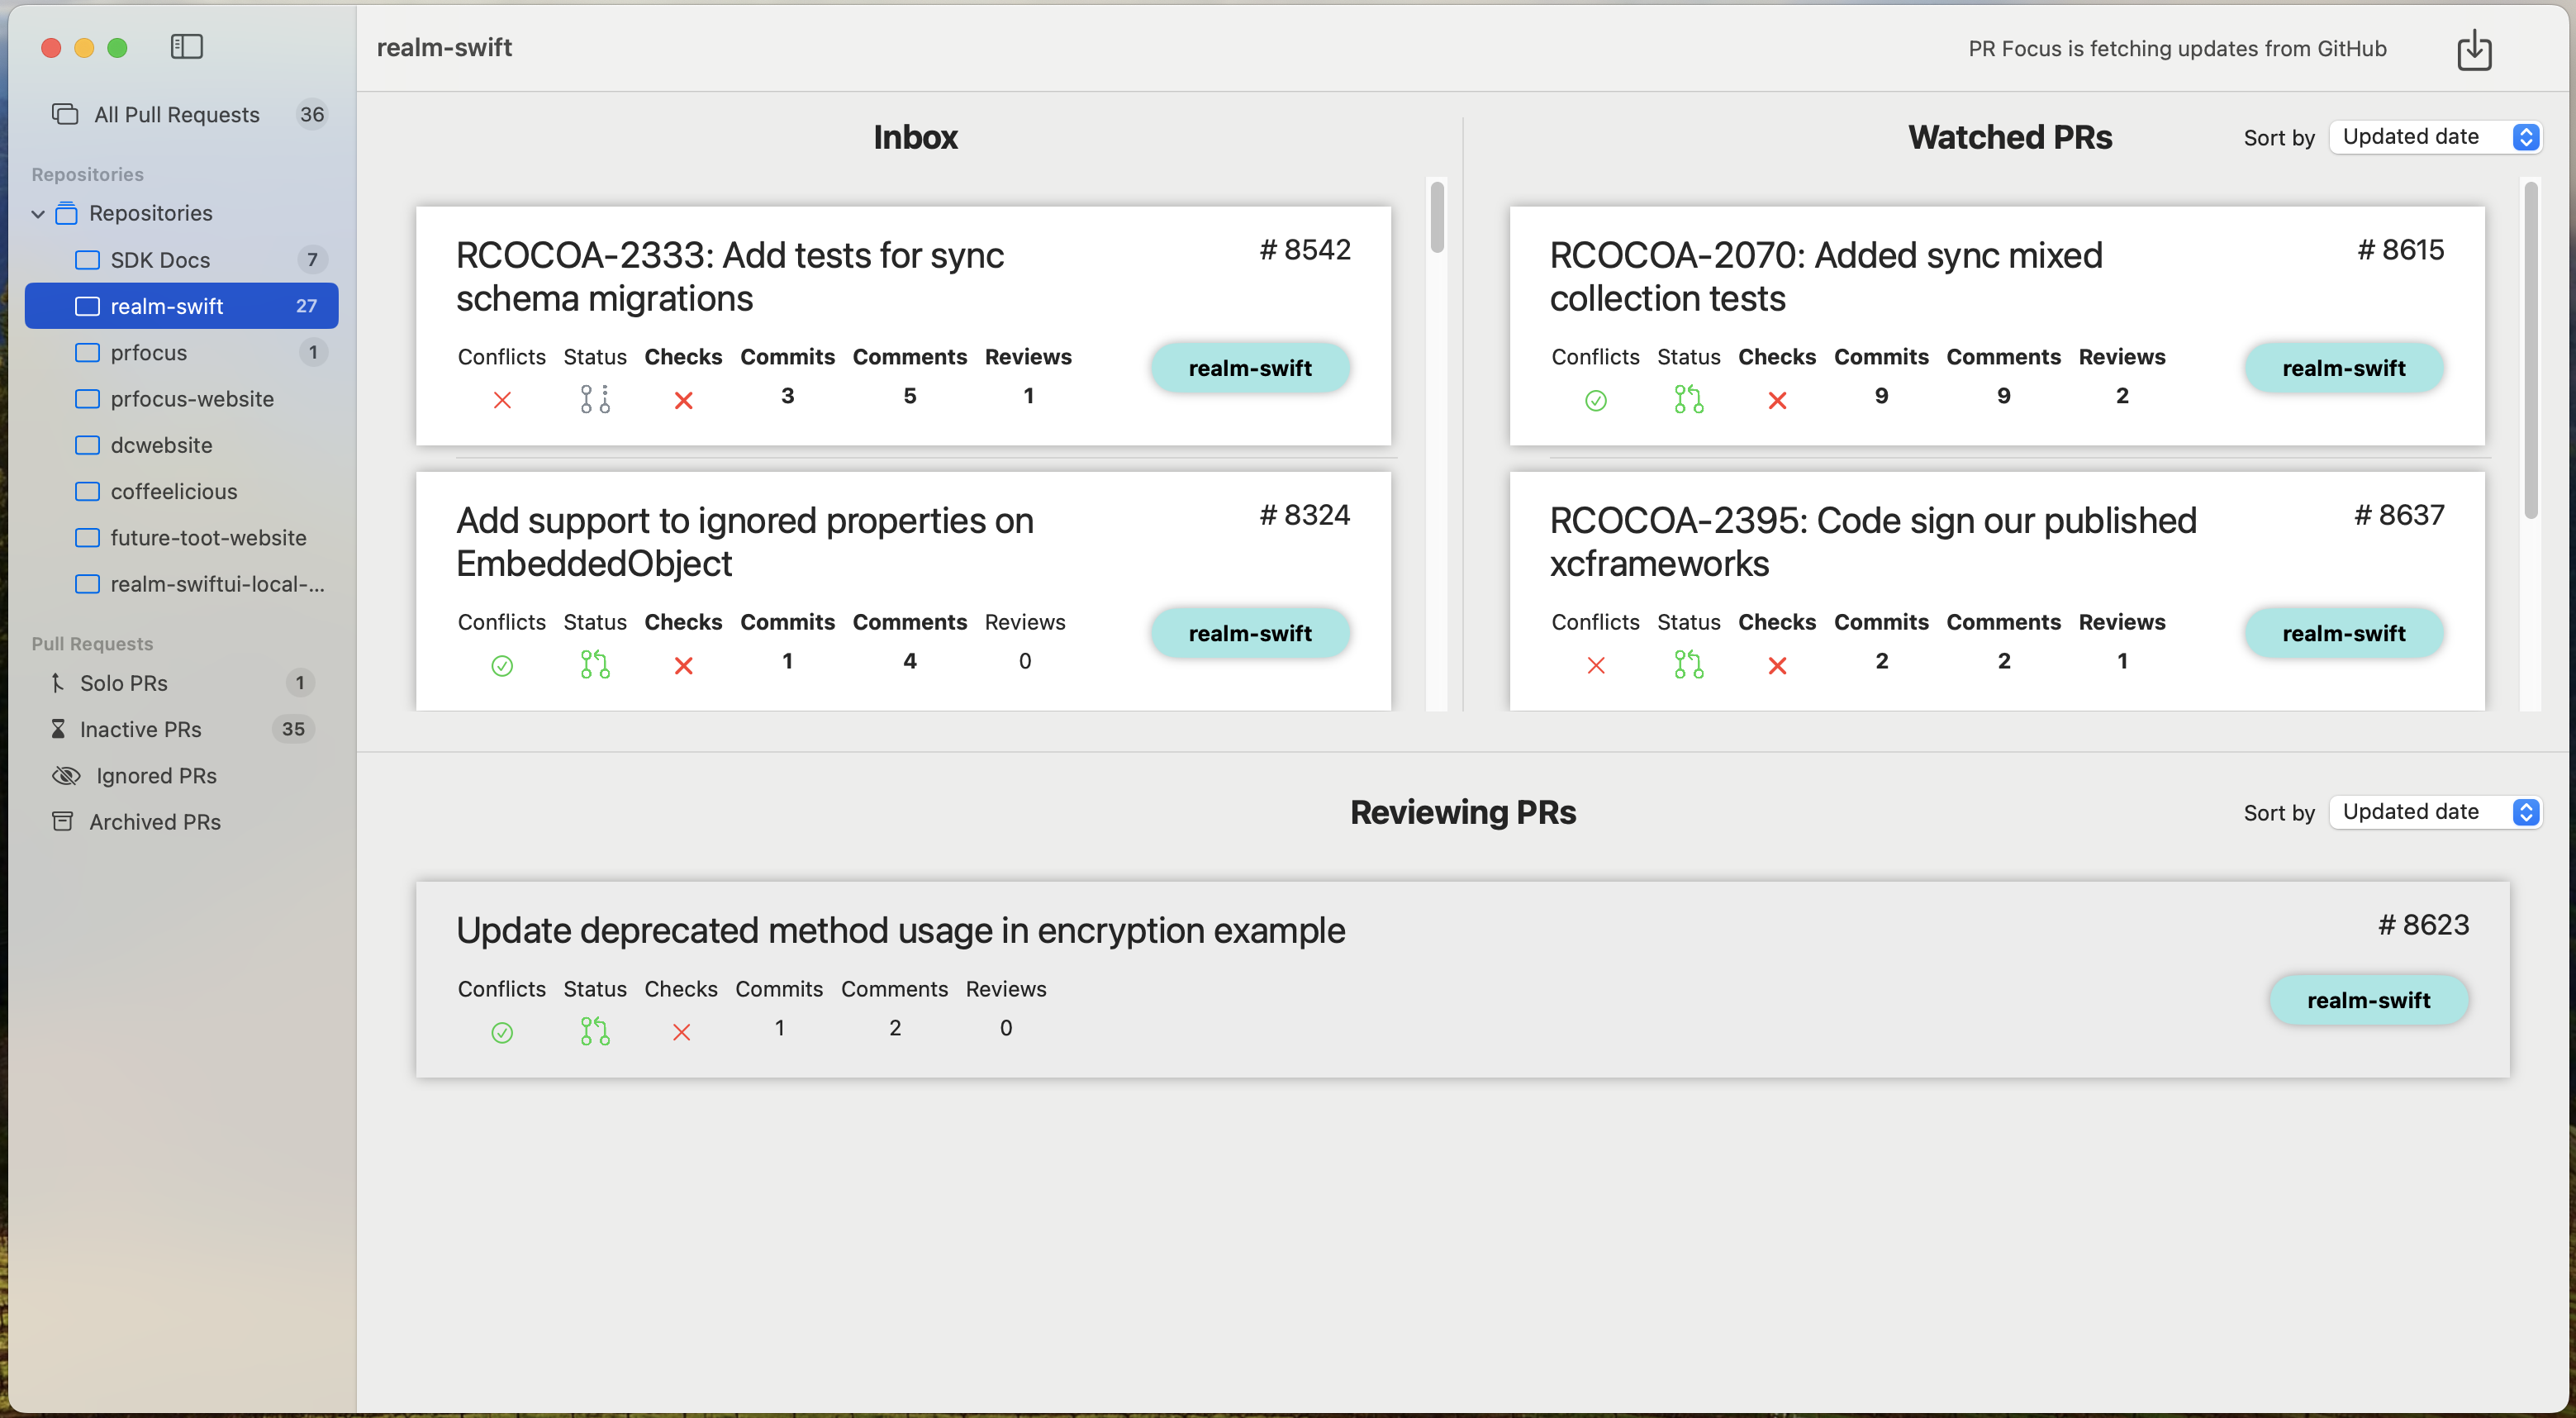Click realm-swift tag on PR 8623
This screenshot has width=2576, height=1418.
[2368, 1000]
